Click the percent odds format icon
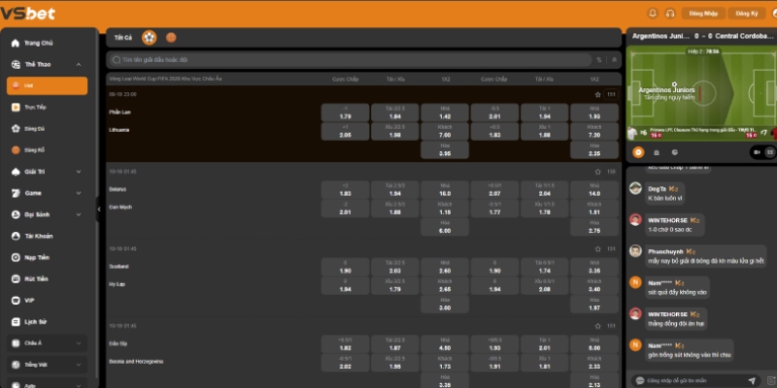The width and height of the screenshot is (777, 388). coord(598,59)
